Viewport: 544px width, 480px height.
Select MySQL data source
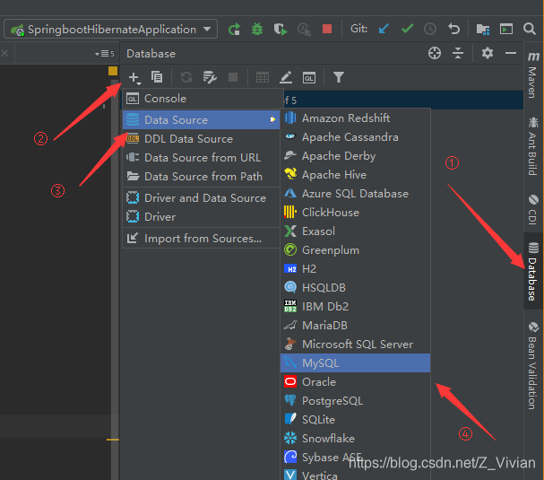[x=355, y=363]
